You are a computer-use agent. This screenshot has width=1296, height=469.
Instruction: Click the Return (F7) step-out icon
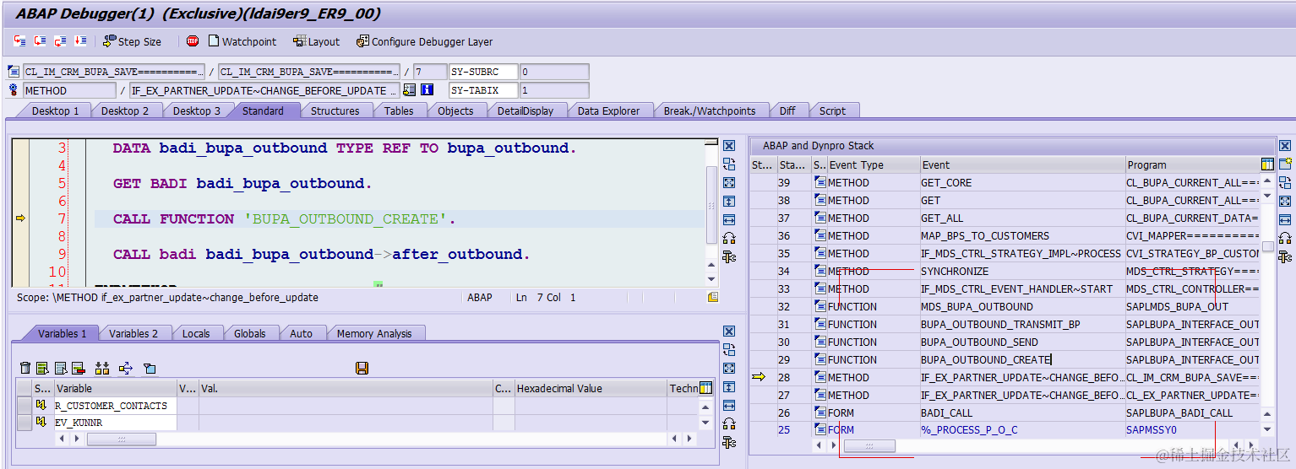pos(60,40)
